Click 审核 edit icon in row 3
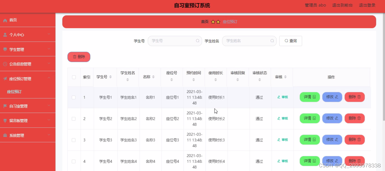Viewport: 385px width, 171px height. 279,140
